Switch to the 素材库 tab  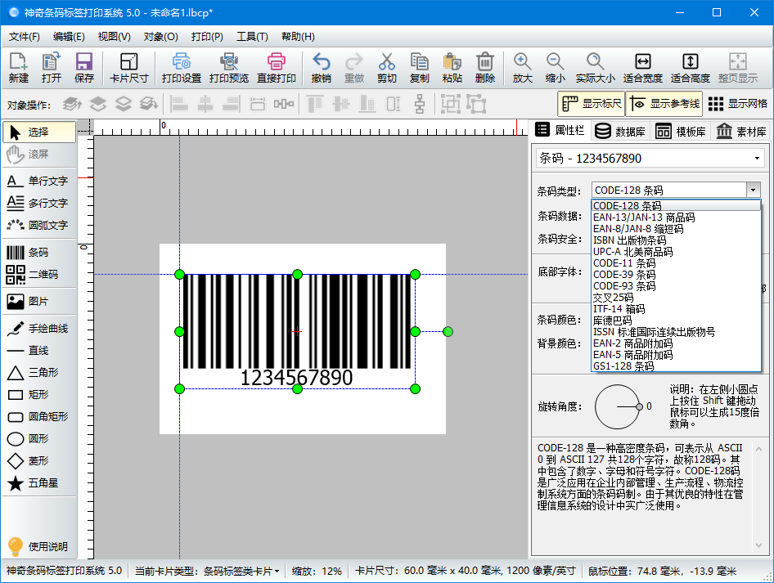[741, 131]
